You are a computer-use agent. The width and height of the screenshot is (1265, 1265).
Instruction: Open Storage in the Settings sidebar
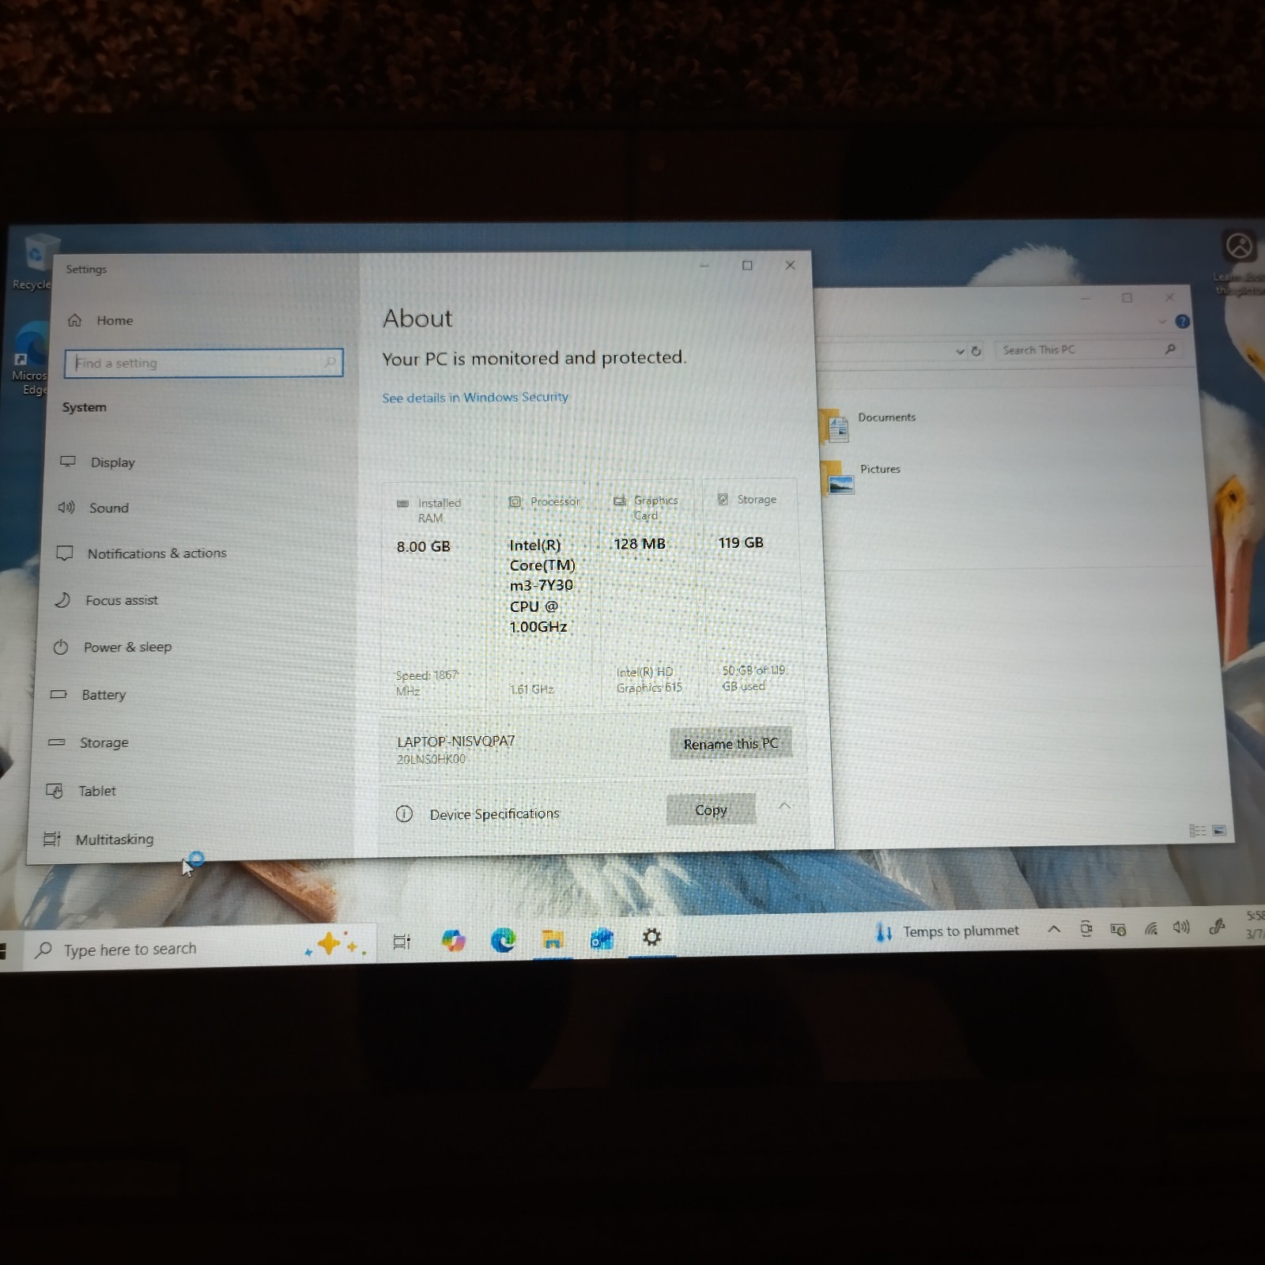(89, 742)
